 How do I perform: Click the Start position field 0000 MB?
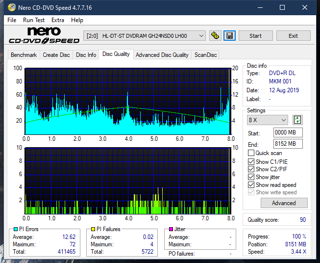point(288,132)
